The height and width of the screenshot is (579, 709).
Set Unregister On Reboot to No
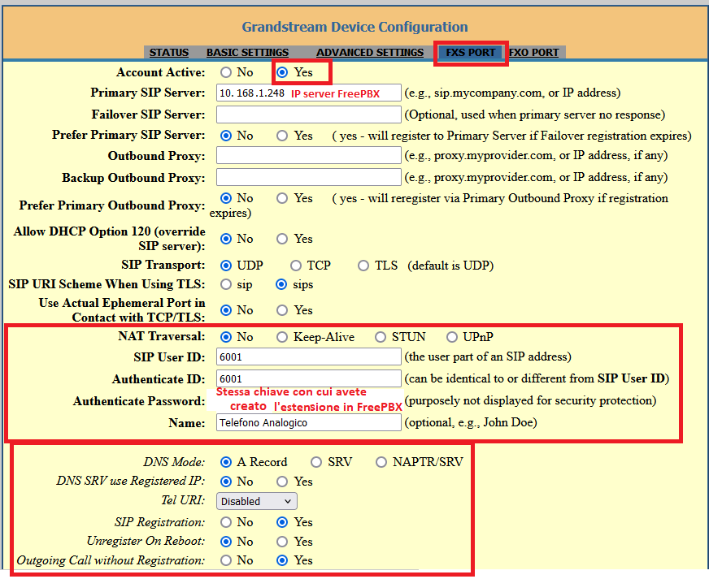(x=226, y=542)
